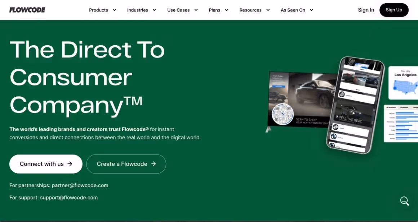
Task: Click the Connect with us button
Action: tap(46, 164)
